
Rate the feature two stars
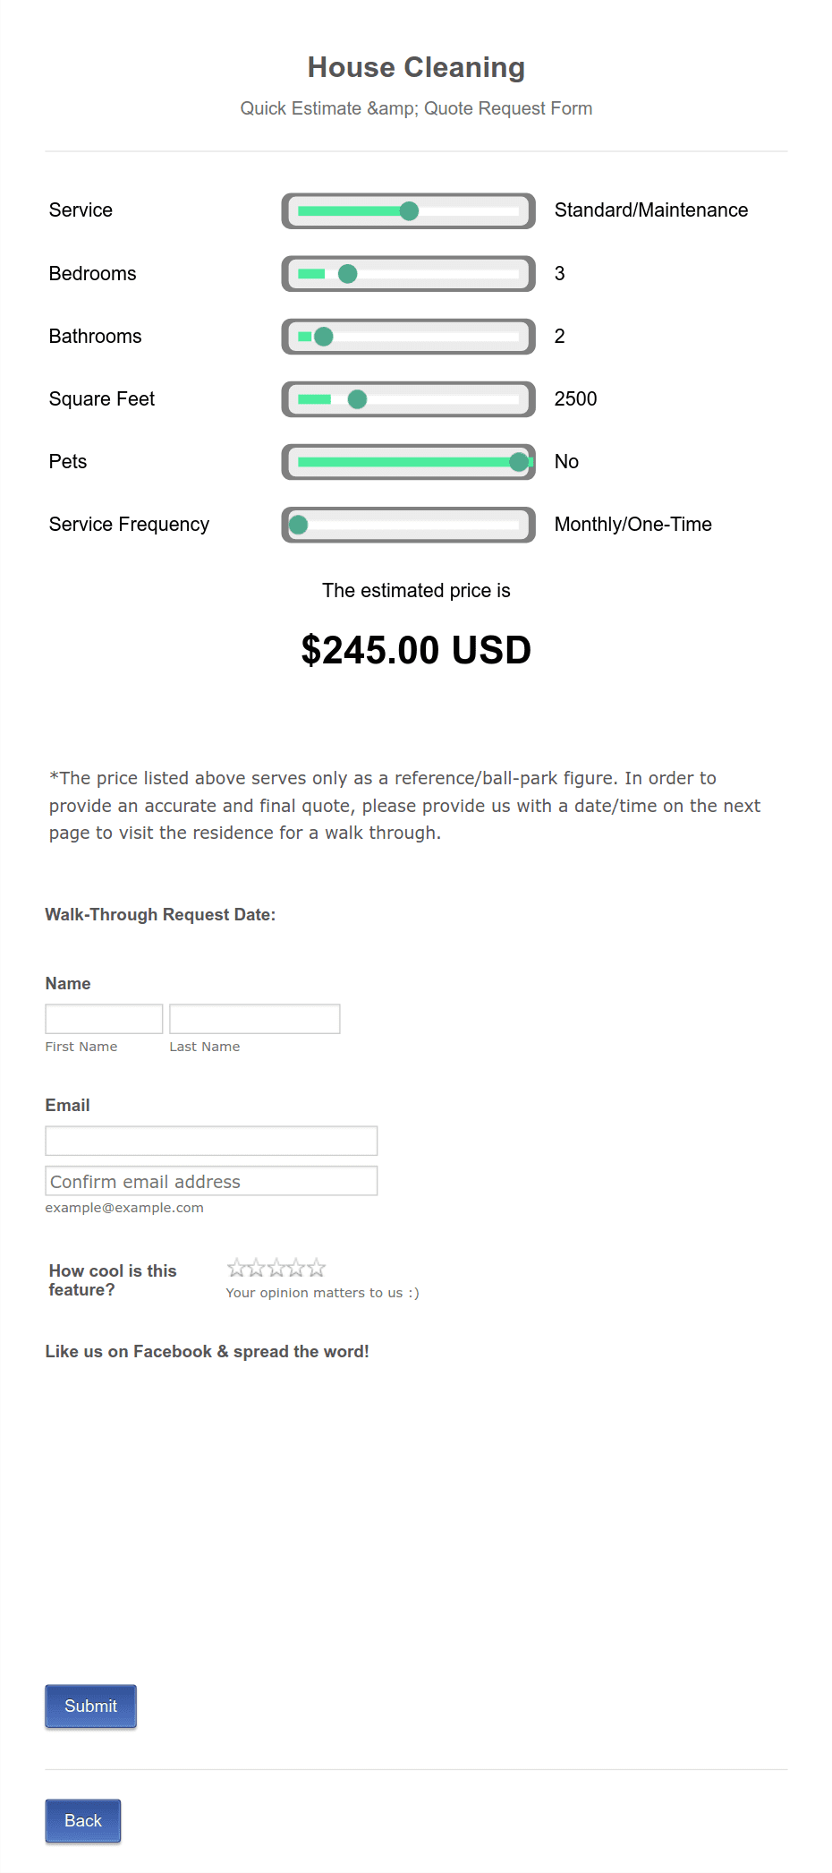click(x=257, y=1267)
